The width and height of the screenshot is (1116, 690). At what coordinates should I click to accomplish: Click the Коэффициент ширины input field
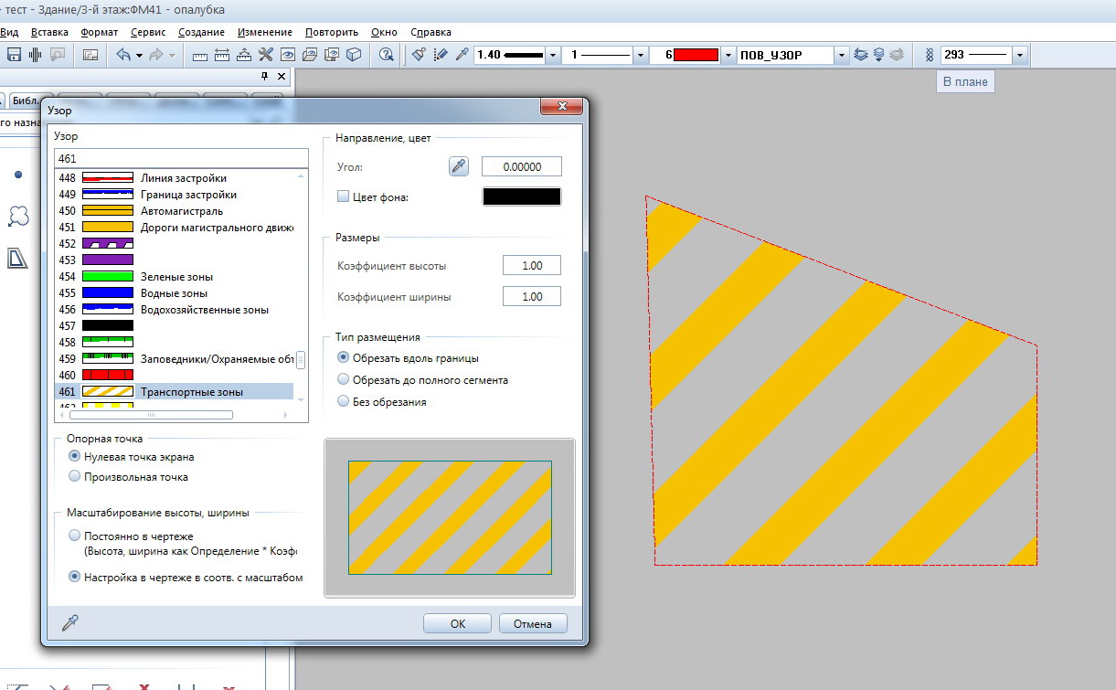coord(532,296)
